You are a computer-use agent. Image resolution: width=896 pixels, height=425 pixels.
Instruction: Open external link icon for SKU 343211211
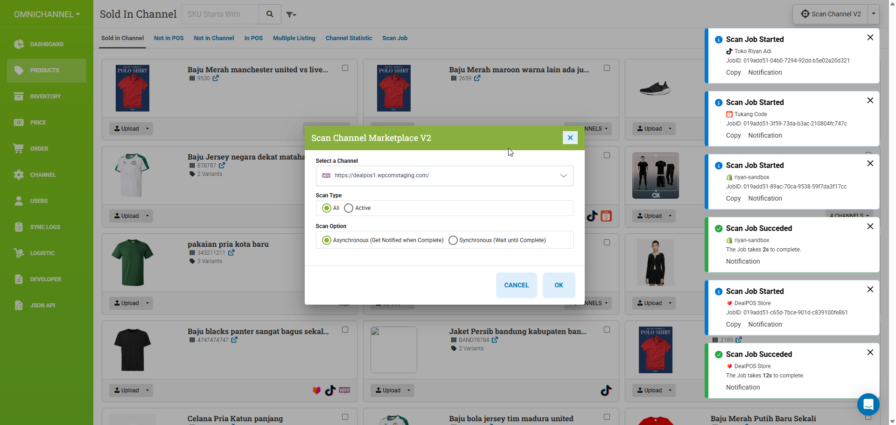[231, 253]
